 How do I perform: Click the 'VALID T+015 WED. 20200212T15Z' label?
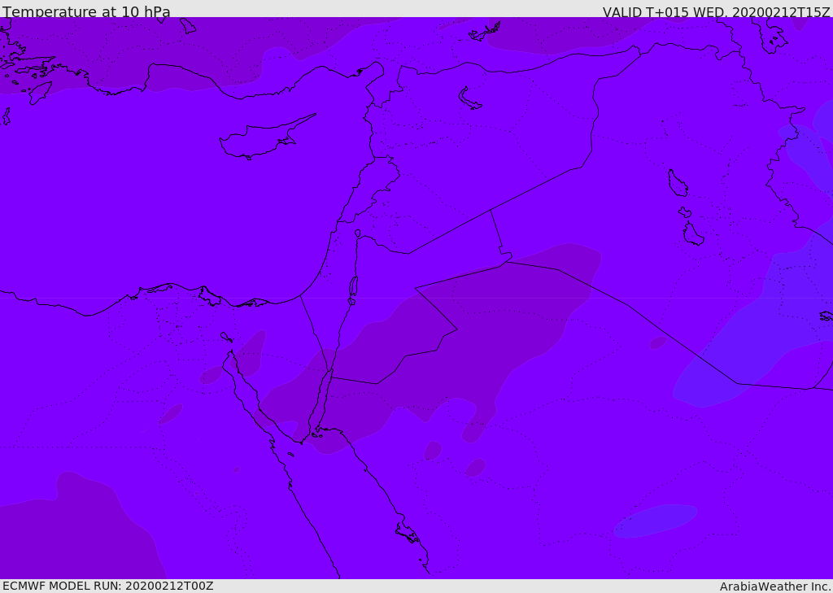(717, 11)
